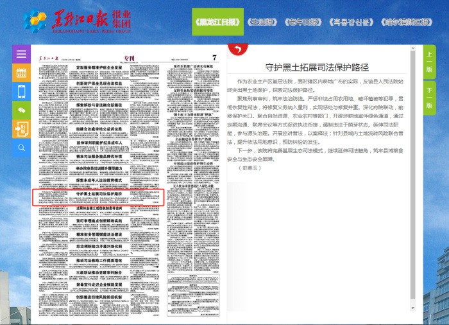Click the red back arrow icon
This screenshot has height=325, width=449.
click(x=238, y=49)
